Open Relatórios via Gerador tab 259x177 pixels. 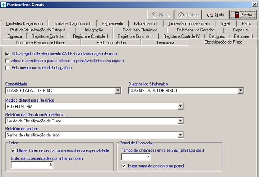point(195,30)
